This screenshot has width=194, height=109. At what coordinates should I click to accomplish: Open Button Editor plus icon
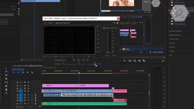163,61
